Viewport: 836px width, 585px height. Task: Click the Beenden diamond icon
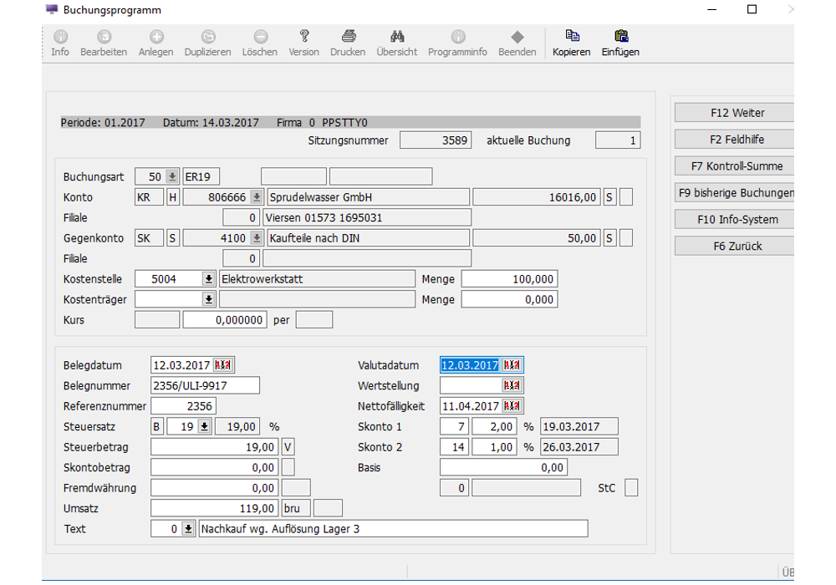[x=517, y=37]
